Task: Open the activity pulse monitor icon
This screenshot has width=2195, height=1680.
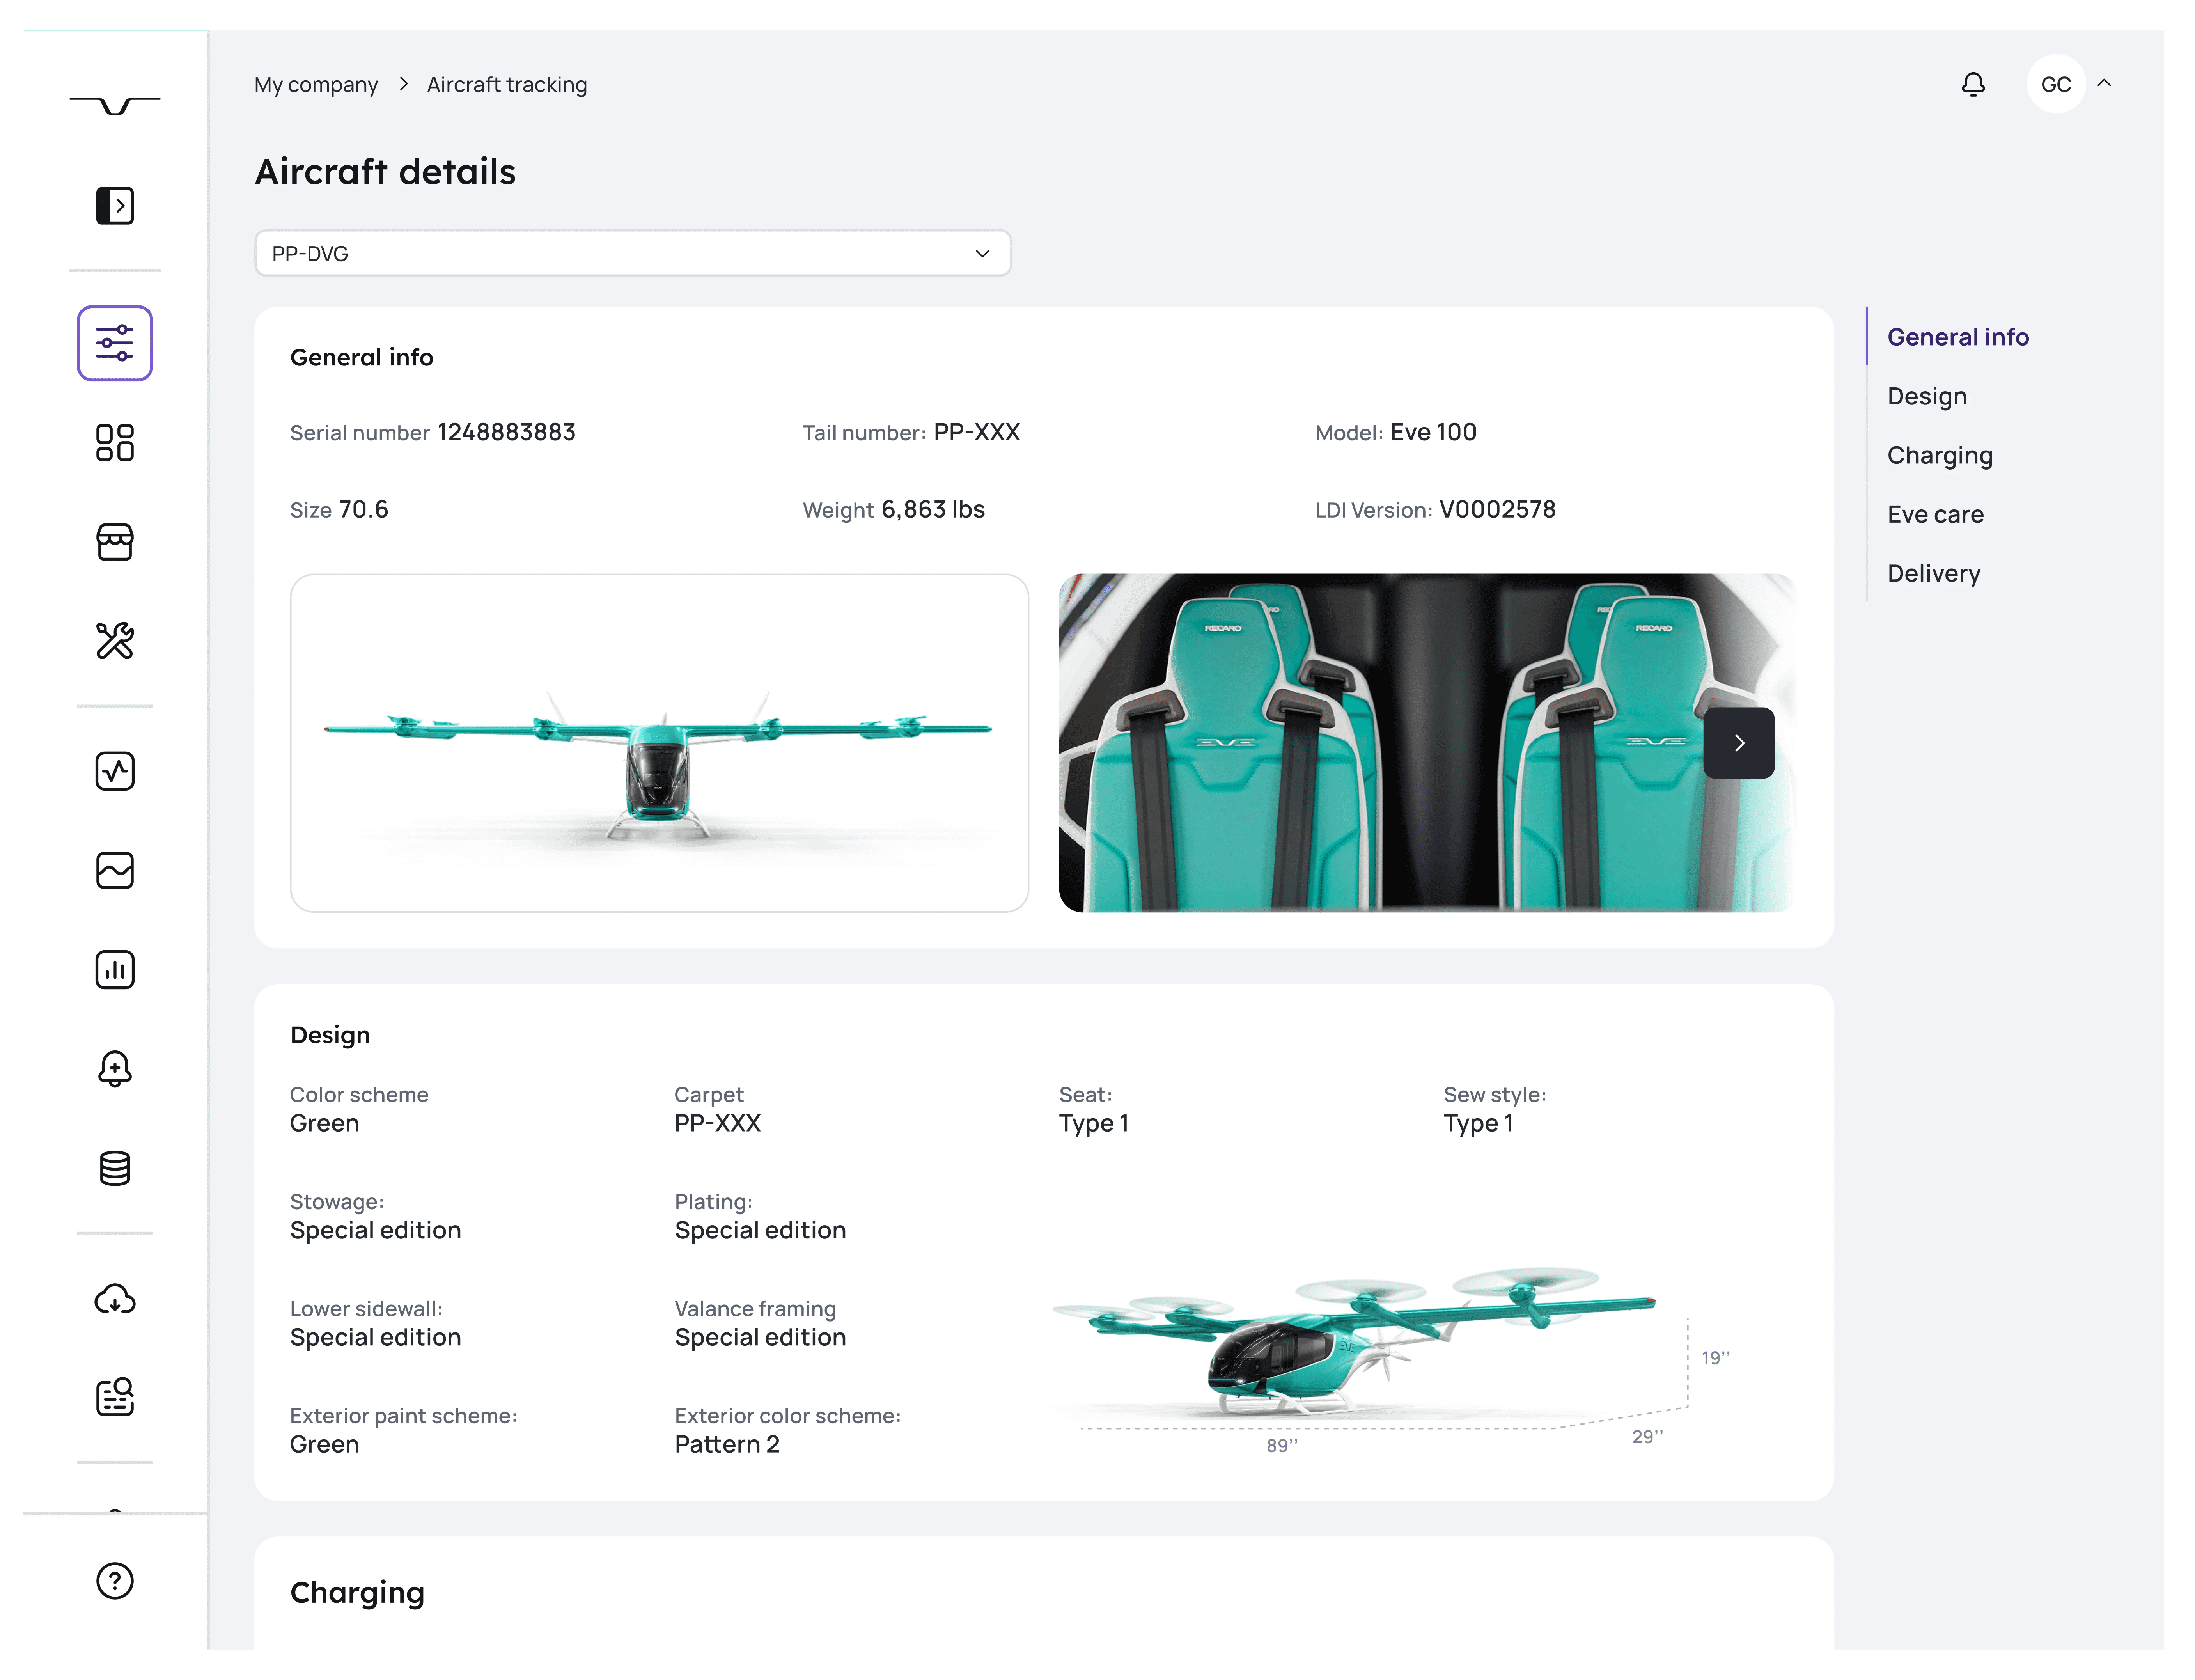Action: 115,771
